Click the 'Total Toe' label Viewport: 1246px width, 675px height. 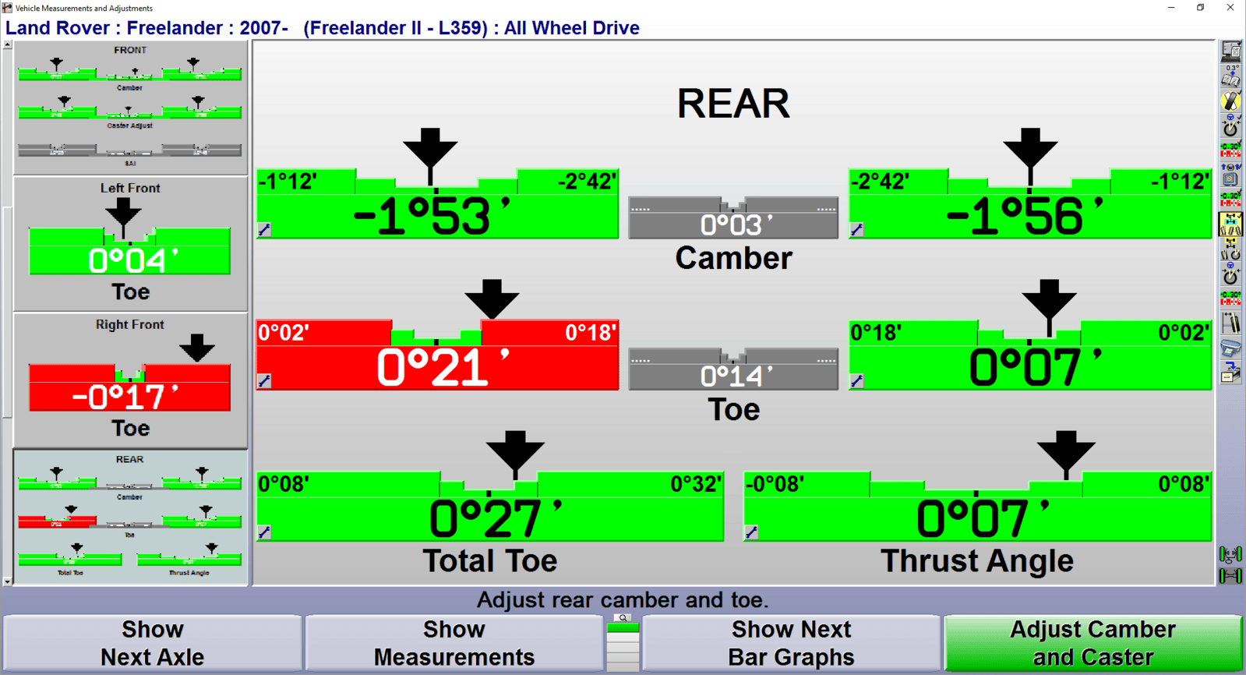click(490, 560)
